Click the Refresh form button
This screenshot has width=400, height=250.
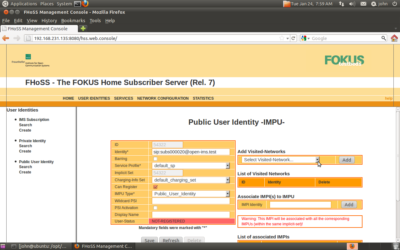[x=171, y=240]
